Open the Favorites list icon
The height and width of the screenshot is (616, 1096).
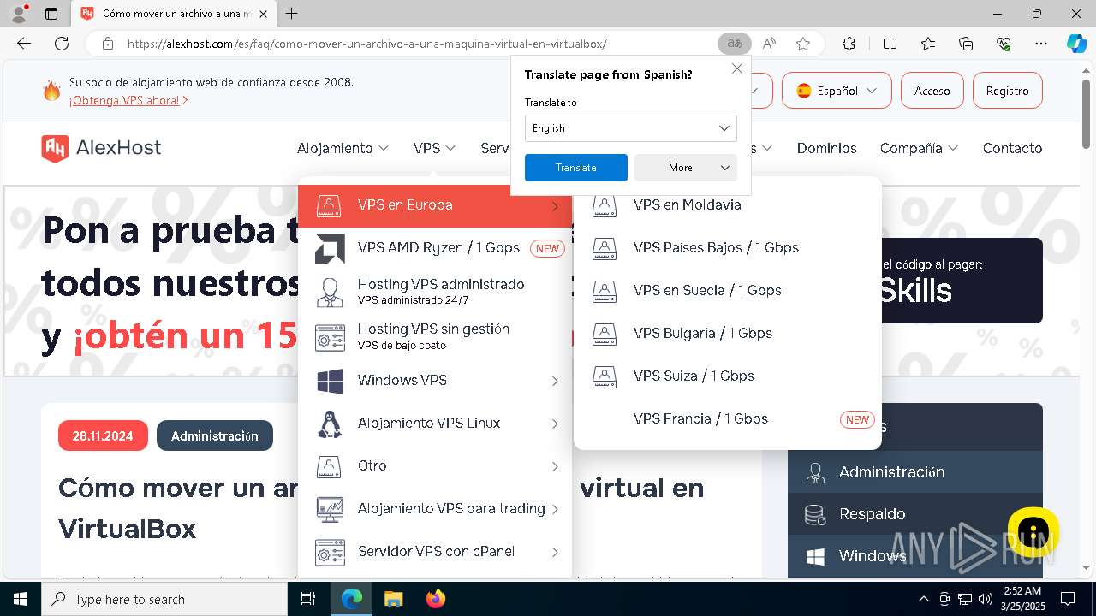tap(928, 44)
